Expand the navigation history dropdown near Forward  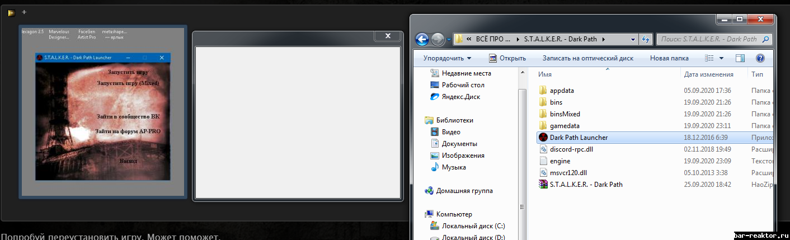click(449, 40)
